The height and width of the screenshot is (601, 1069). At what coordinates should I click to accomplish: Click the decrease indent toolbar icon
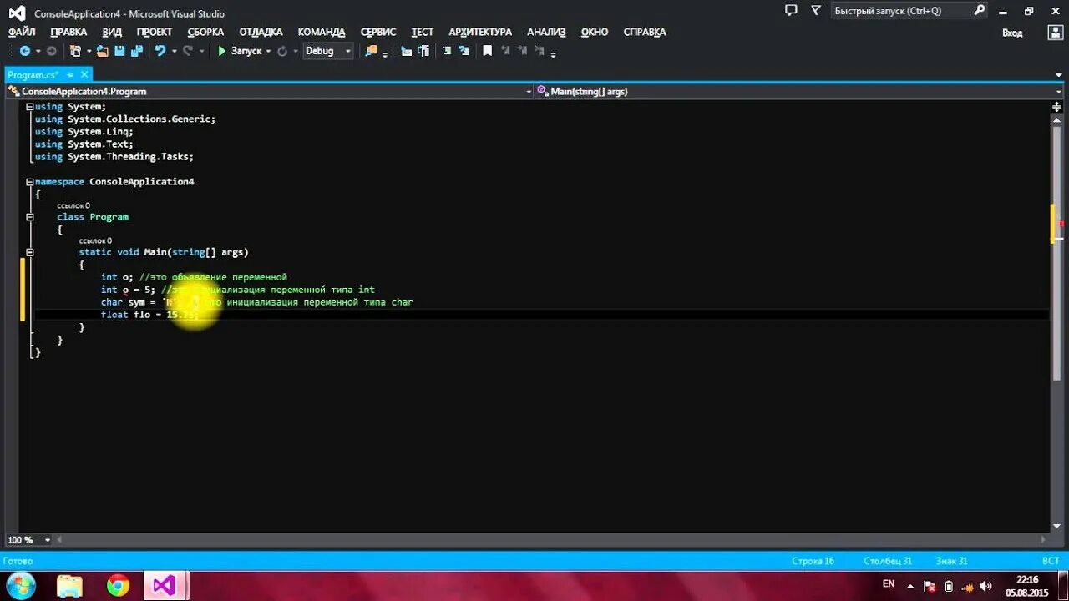(407, 51)
